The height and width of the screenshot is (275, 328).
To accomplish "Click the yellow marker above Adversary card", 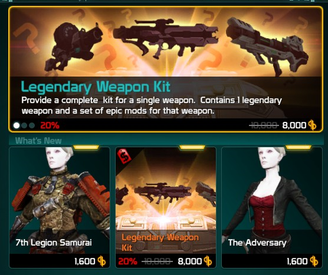I will point(299,147).
